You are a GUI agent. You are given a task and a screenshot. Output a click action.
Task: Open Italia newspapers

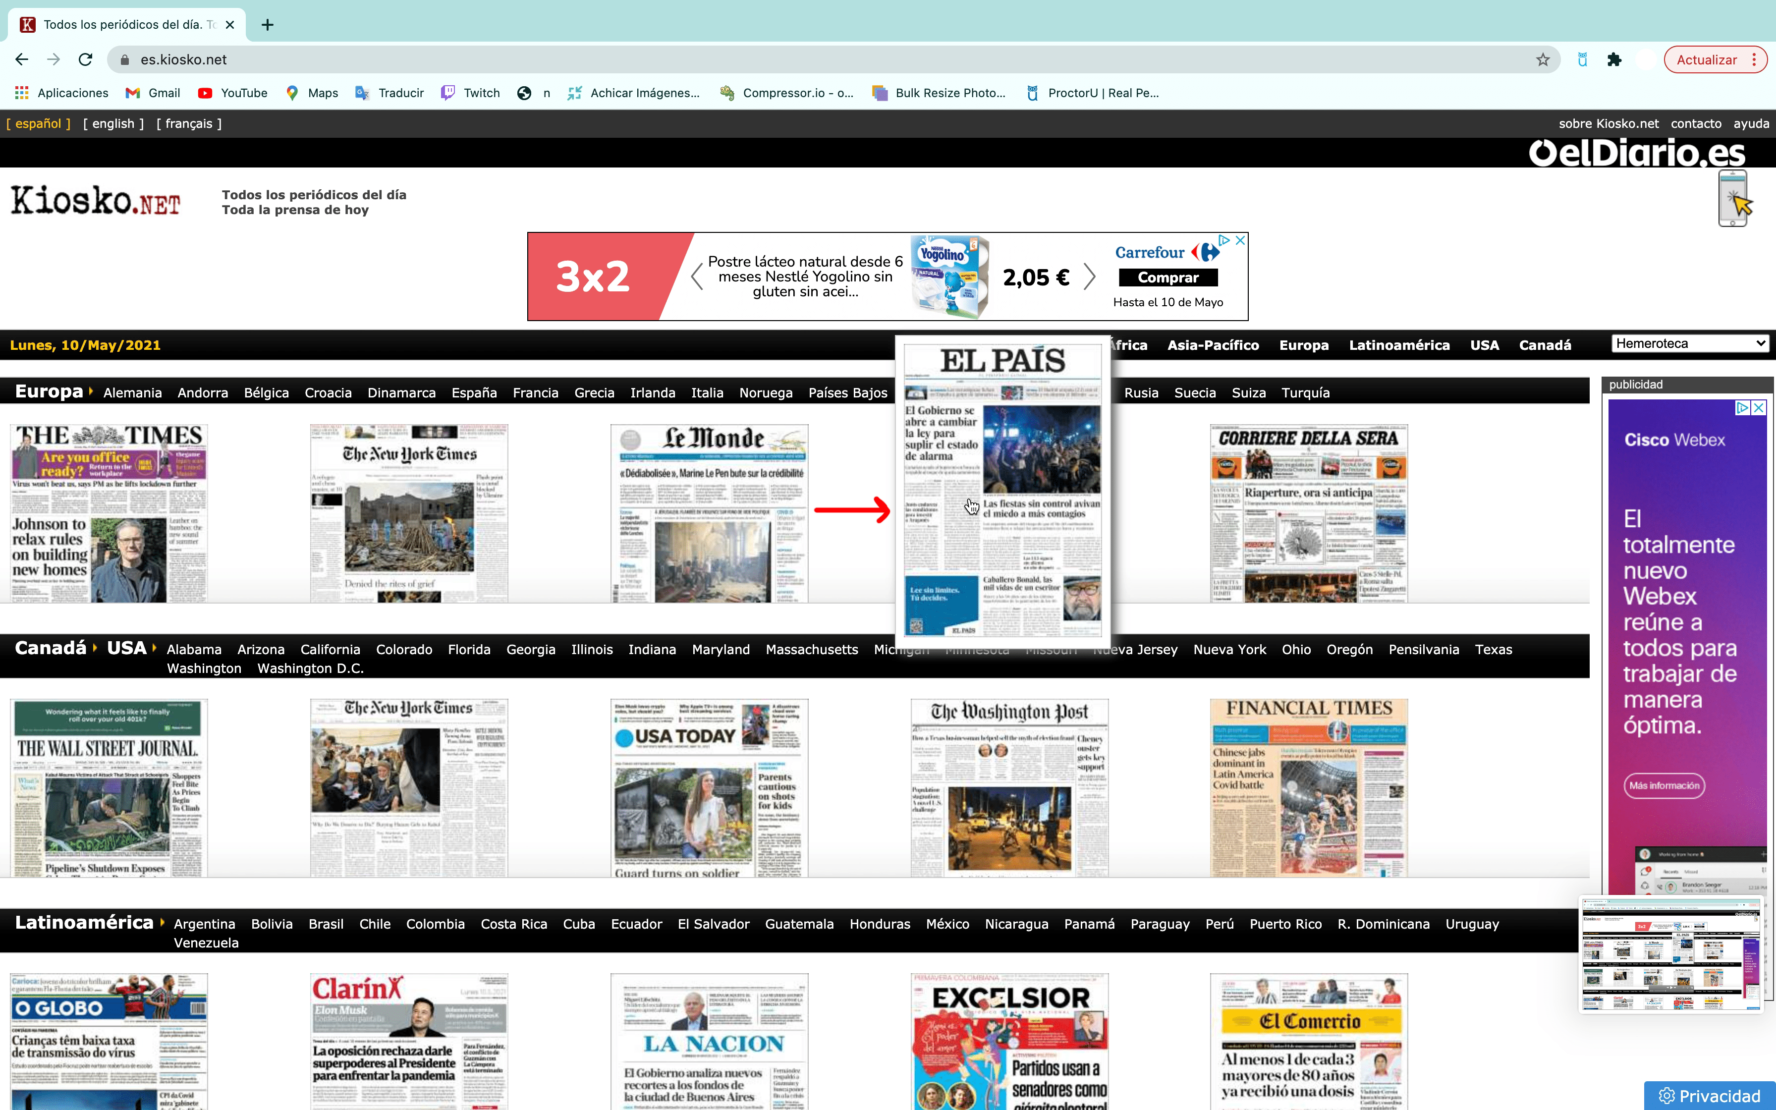click(x=707, y=393)
